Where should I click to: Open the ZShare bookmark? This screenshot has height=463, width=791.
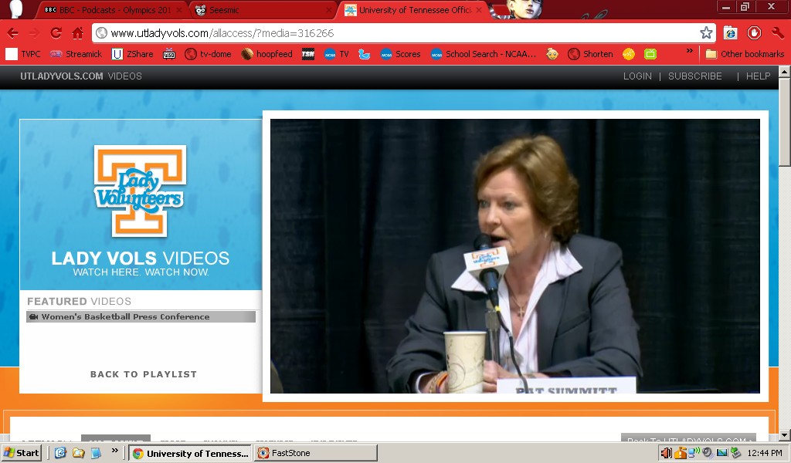[x=133, y=54]
